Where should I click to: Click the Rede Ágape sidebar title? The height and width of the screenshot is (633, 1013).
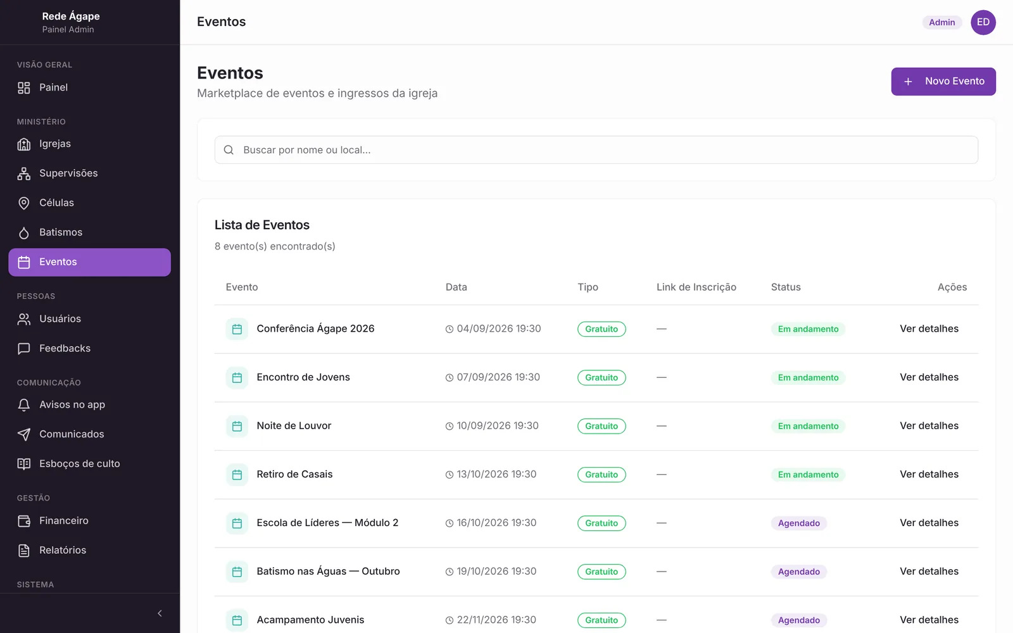[71, 16]
